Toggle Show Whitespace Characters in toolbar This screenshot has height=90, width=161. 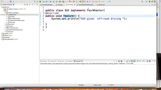(90, 1)
